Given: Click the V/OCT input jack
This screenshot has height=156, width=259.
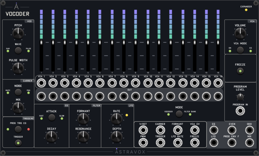Looking at the screenshot, I should [x=143, y=130].
